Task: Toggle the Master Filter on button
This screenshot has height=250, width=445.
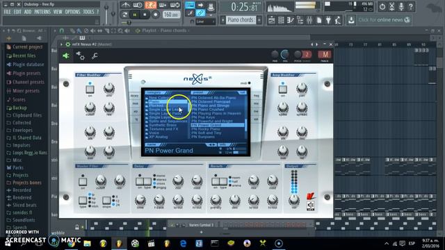Action: [x=83, y=181]
